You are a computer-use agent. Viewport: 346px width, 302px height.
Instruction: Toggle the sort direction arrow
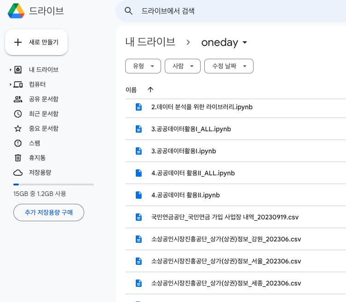[150, 89]
